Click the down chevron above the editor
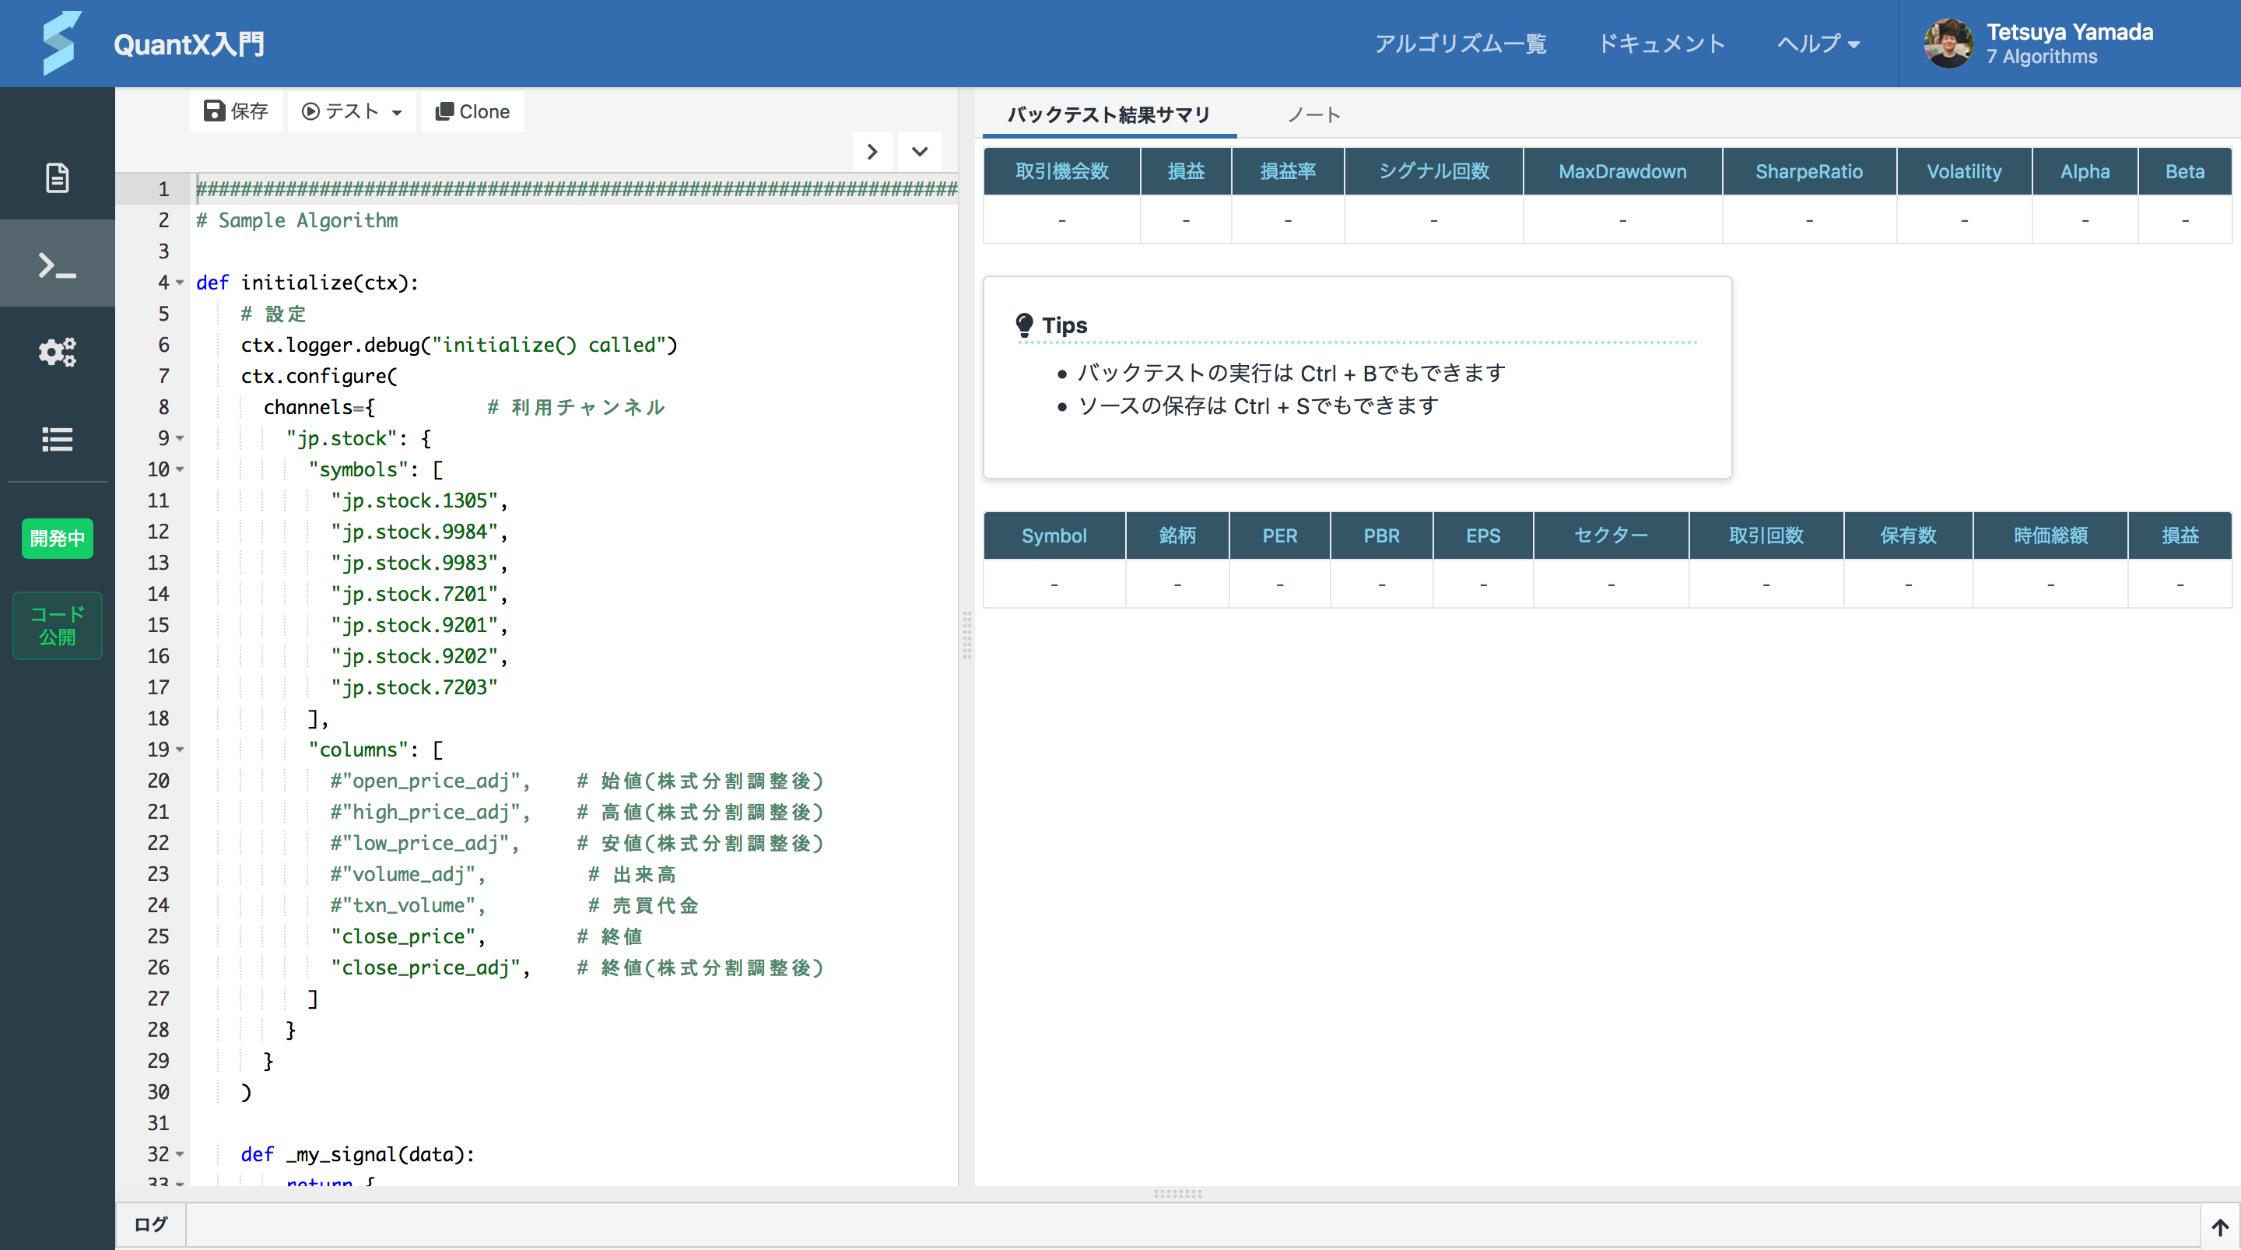2241x1250 pixels. (920, 152)
